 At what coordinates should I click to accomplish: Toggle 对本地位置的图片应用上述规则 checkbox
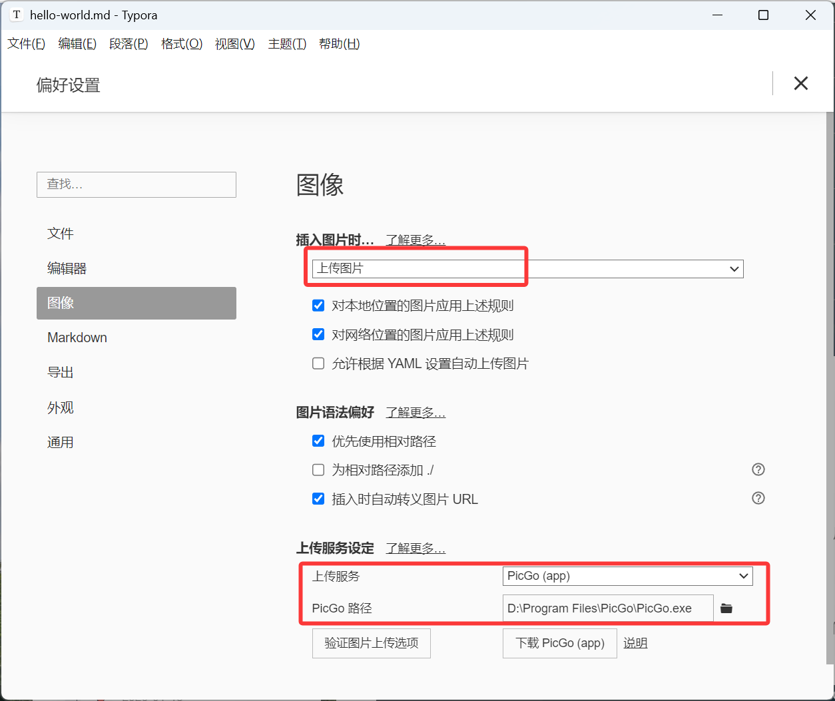[x=318, y=306]
